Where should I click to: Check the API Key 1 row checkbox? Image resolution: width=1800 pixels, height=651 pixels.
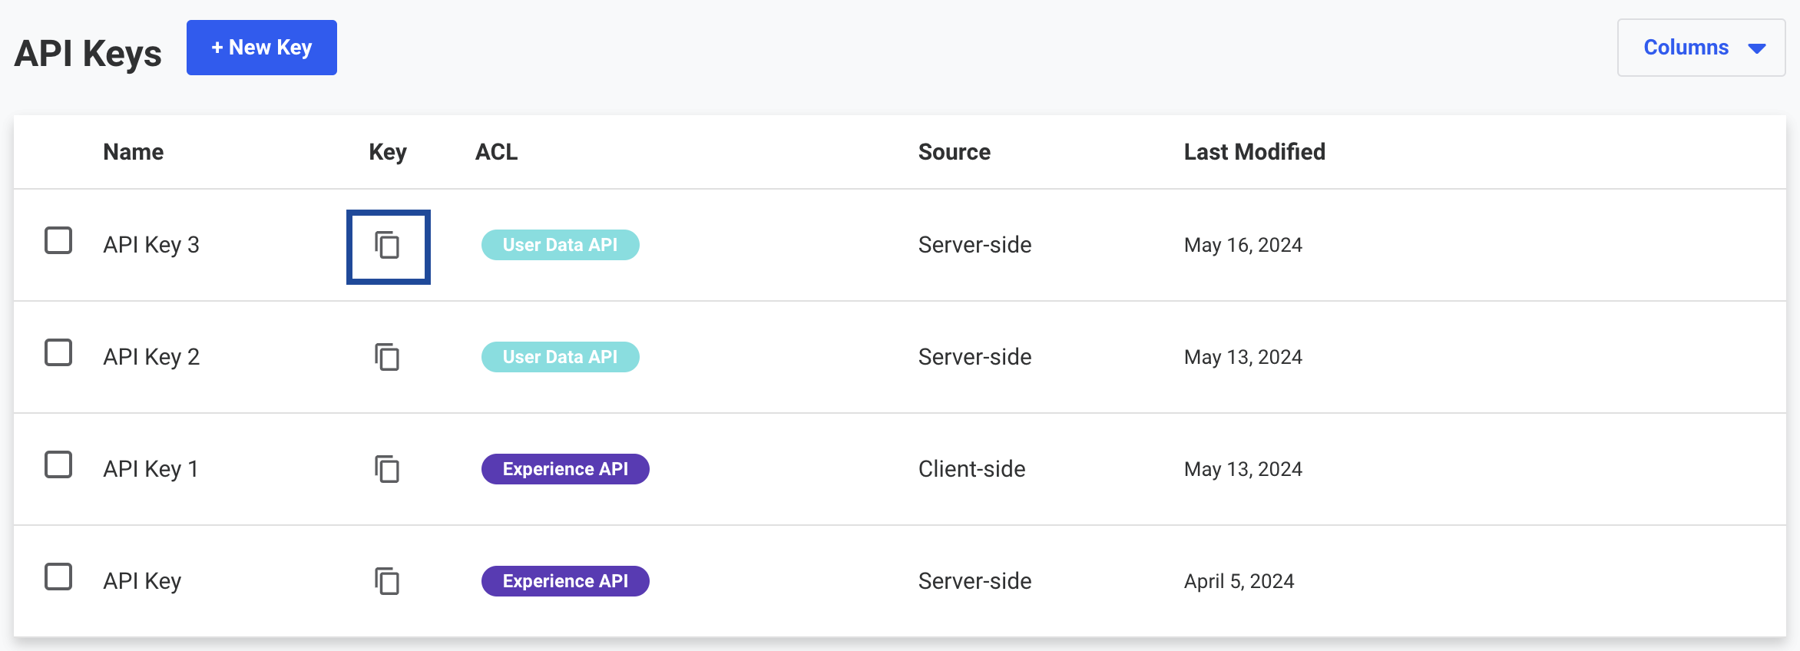pyautogui.click(x=58, y=464)
